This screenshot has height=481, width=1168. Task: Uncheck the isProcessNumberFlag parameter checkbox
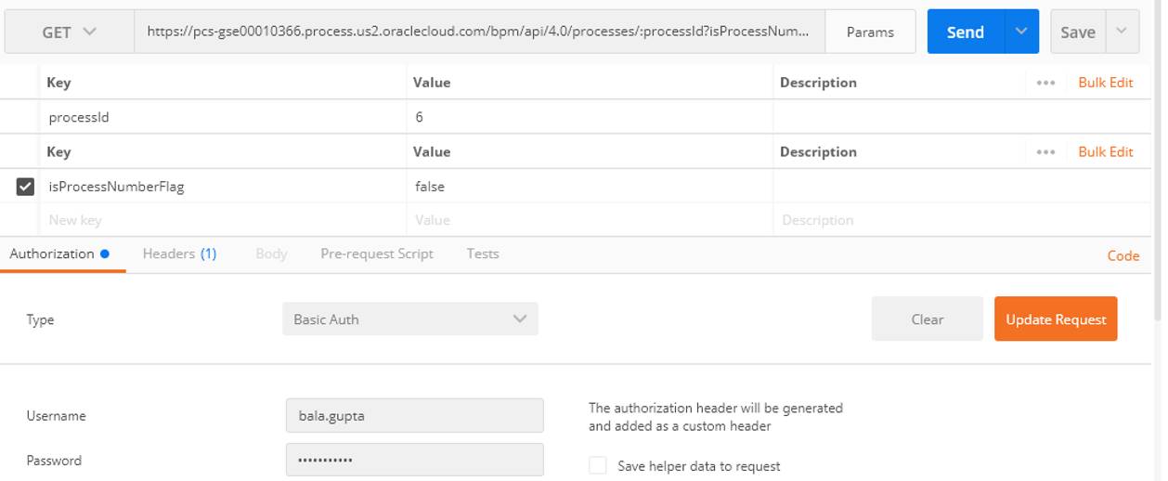pos(26,187)
